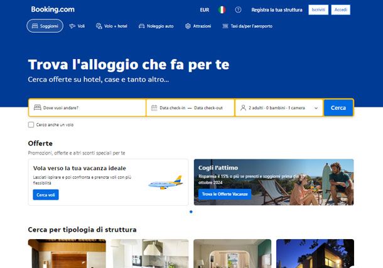This screenshot has width=383, height=268.
Task: Click the airplane illustration in flights card
Action: pyautogui.click(x=166, y=183)
